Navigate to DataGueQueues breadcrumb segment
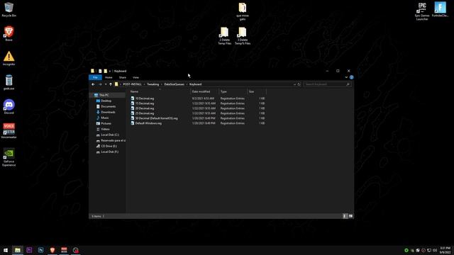This screenshot has height=255, width=454. click(174, 84)
